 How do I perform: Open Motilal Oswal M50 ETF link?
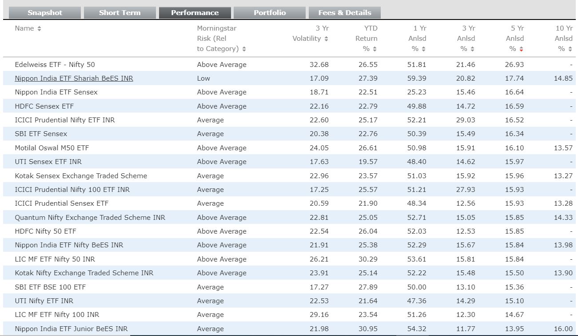coord(48,148)
